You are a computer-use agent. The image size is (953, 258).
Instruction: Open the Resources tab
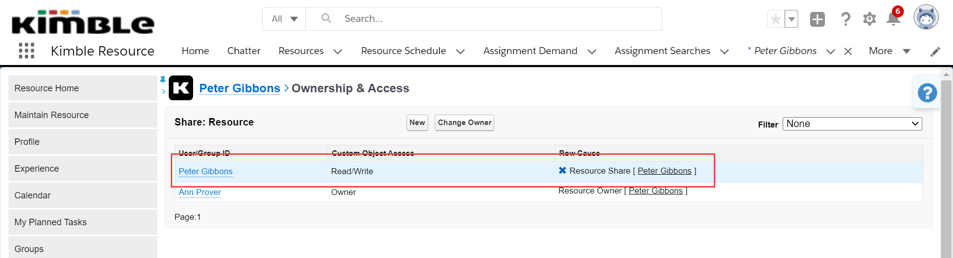(301, 51)
